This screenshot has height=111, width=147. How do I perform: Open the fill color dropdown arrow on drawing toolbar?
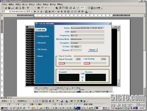60,101
